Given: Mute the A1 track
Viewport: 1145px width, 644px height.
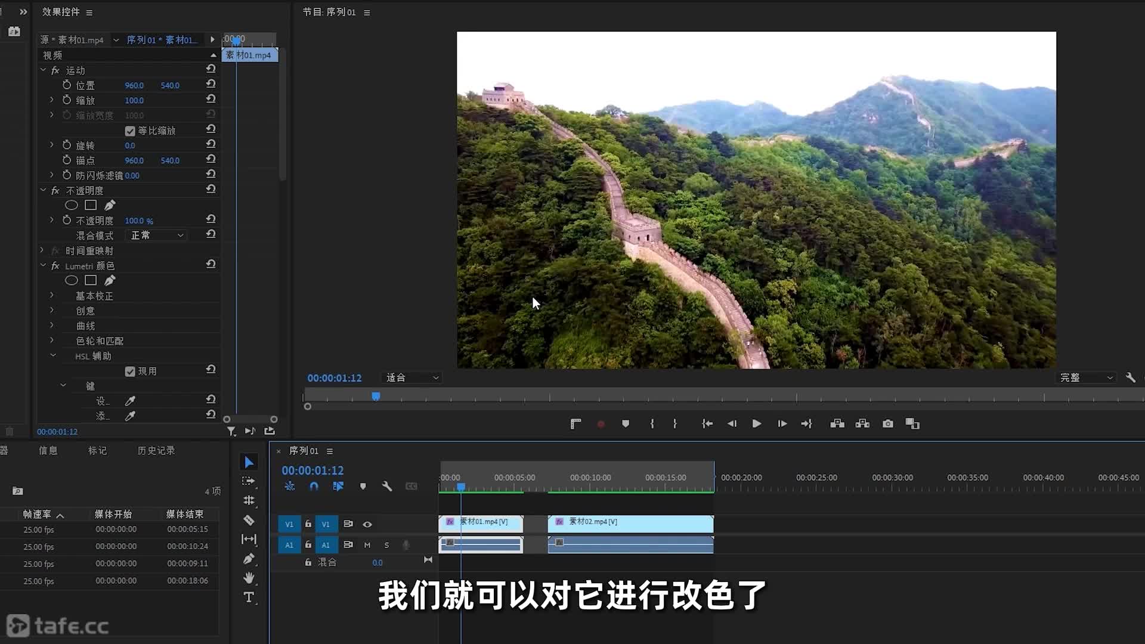Looking at the screenshot, I should pyautogui.click(x=367, y=545).
